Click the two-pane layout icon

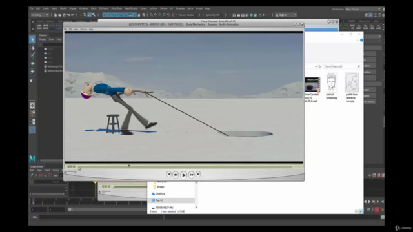coord(32,122)
